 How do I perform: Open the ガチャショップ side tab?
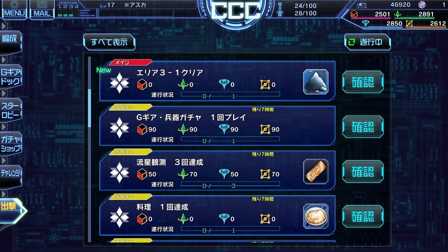coord(11,144)
